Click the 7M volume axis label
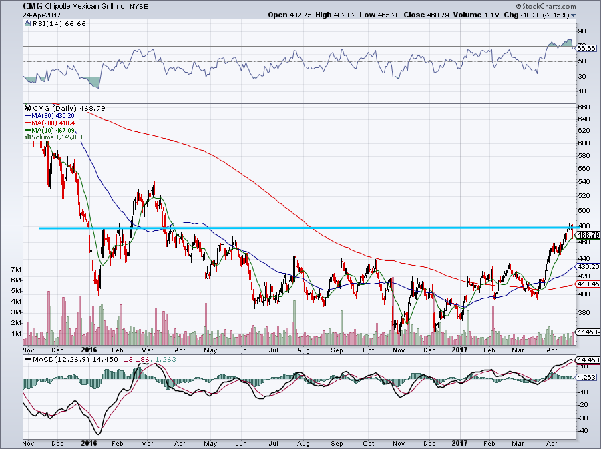Screen dimensions: 601x449 point(16,270)
